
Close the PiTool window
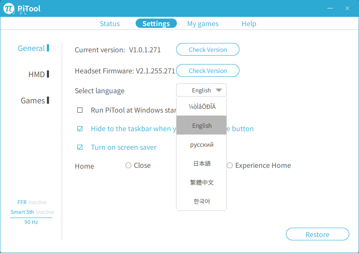(347, 8)
